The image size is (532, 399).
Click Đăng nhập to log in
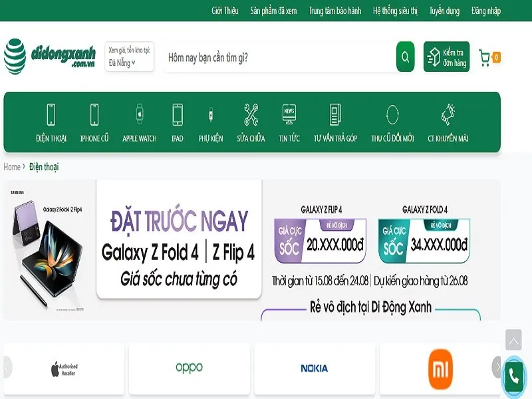tap(486, 11)
